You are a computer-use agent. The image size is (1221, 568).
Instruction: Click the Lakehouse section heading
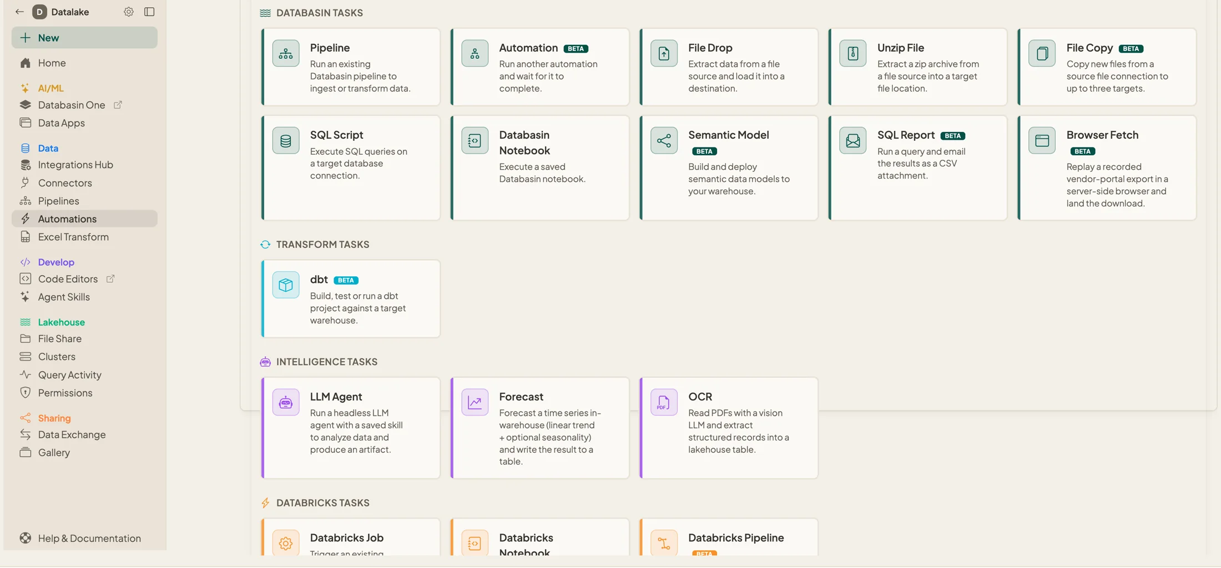tap(61, 322)
